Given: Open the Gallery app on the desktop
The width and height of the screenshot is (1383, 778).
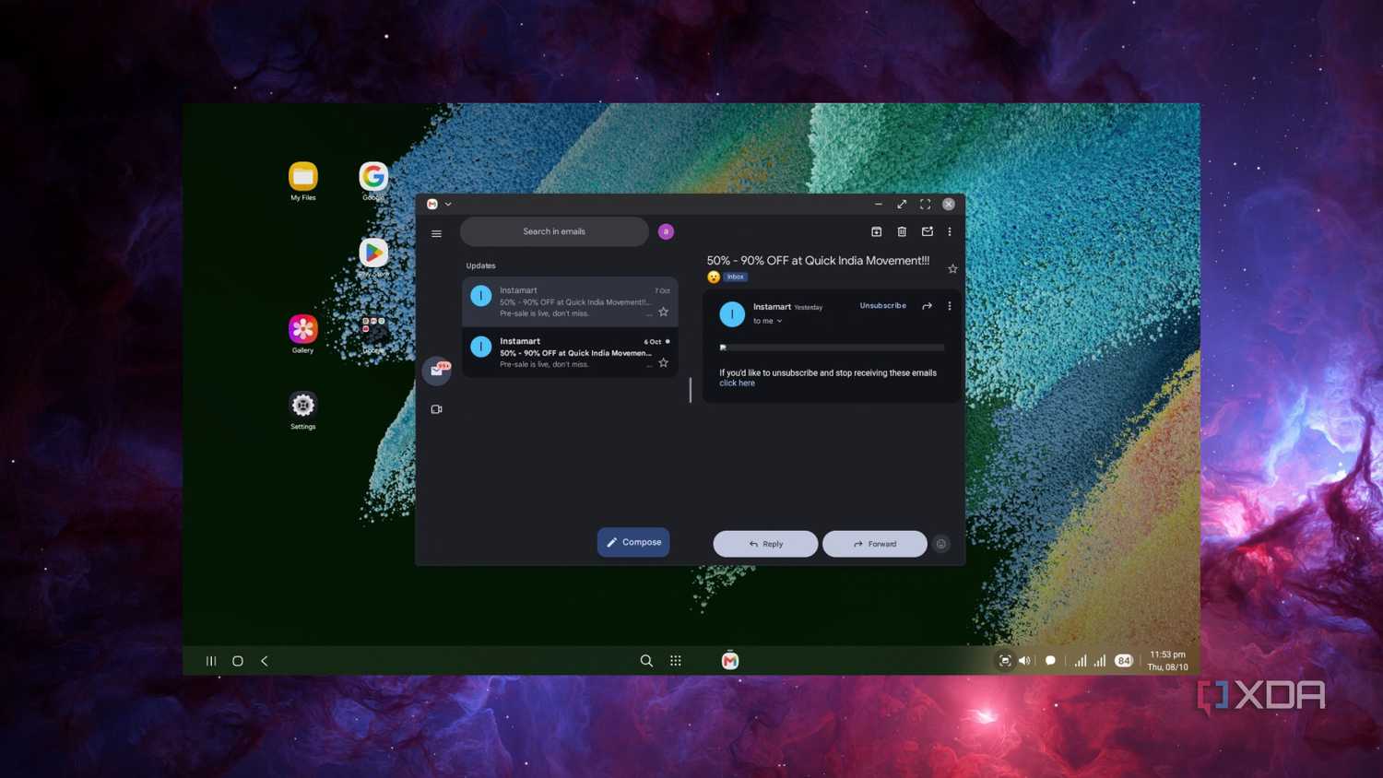Looking at the screenshot, I should (303, 334).
